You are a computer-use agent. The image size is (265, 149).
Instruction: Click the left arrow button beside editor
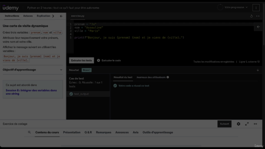(x=258, y=26)
